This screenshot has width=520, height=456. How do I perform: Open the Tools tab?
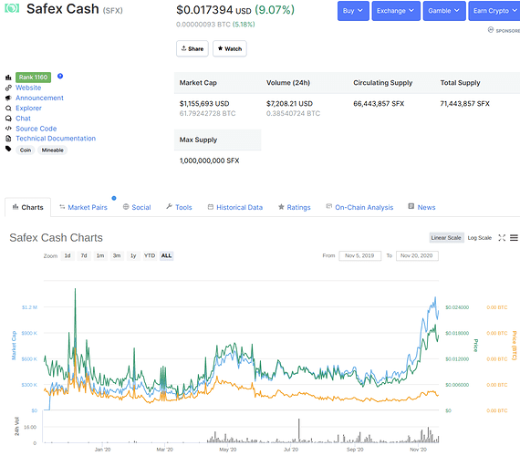(x=179, y=207)
